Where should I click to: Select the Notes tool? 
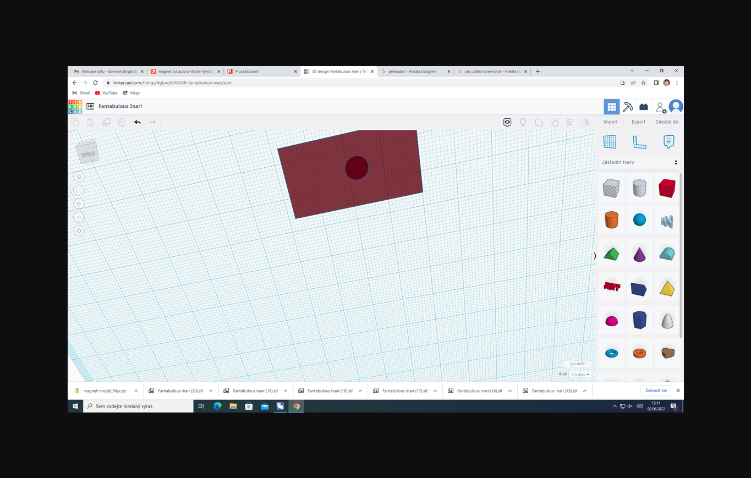668,142
